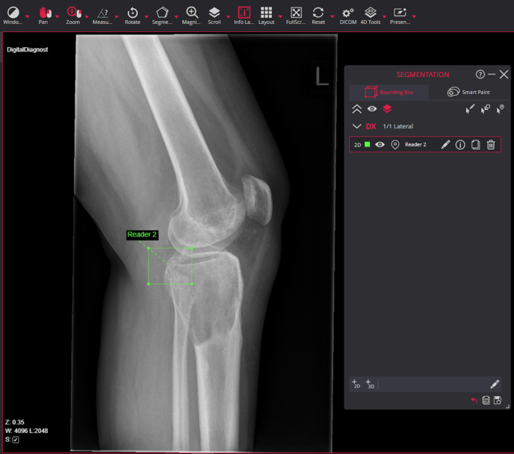Click the Reader 2 label on image
This screenshot has width=514, height=454.
pyautogui.click(x=142, y=234)
